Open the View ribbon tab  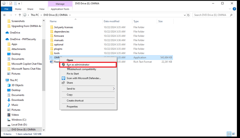(42, 9)
